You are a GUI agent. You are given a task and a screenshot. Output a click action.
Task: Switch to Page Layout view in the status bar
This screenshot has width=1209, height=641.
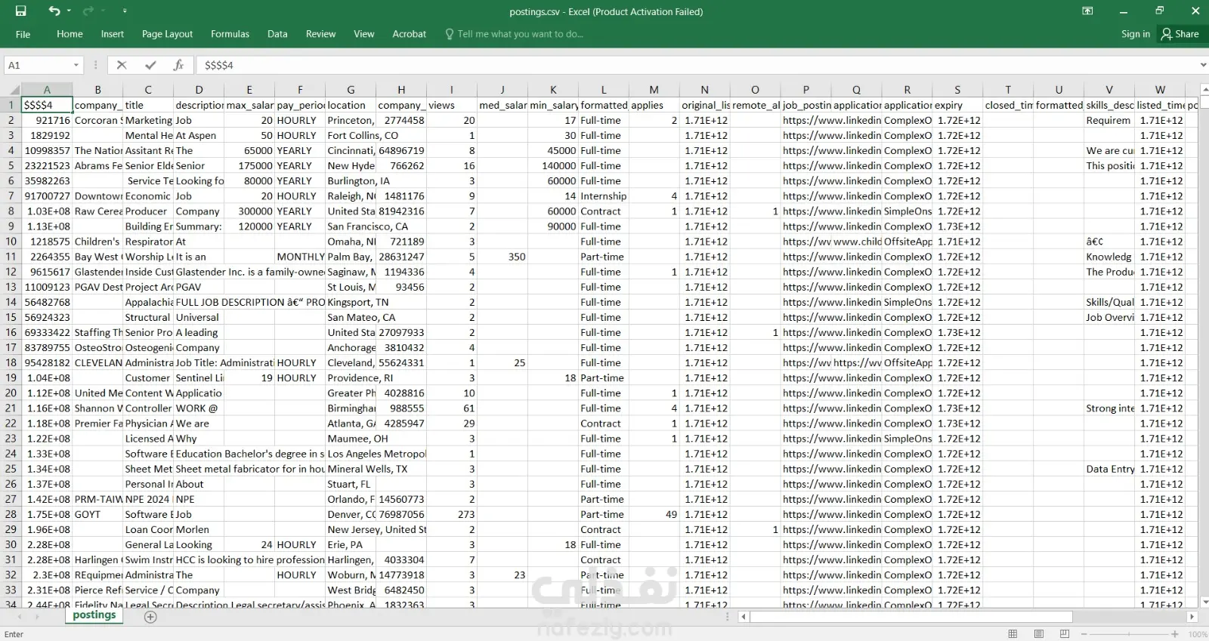point(1039,634)
